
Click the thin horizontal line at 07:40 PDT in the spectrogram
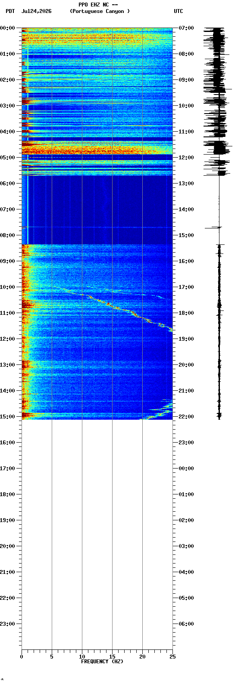coord(97,227)
